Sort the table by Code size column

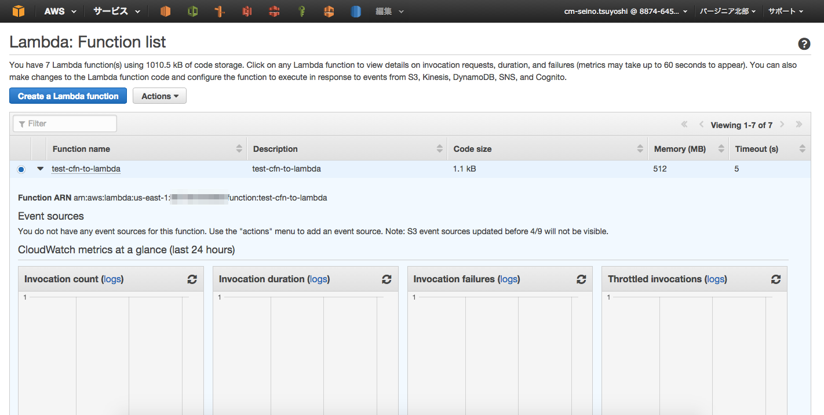click(x=641, y=148)
